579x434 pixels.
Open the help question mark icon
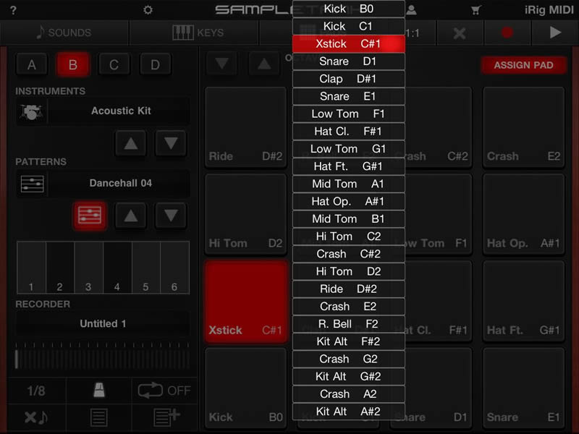click(13, 10)
